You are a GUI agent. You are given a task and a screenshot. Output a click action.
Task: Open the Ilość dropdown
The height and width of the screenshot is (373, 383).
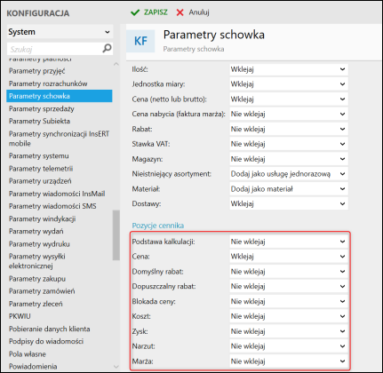point(289,69)
